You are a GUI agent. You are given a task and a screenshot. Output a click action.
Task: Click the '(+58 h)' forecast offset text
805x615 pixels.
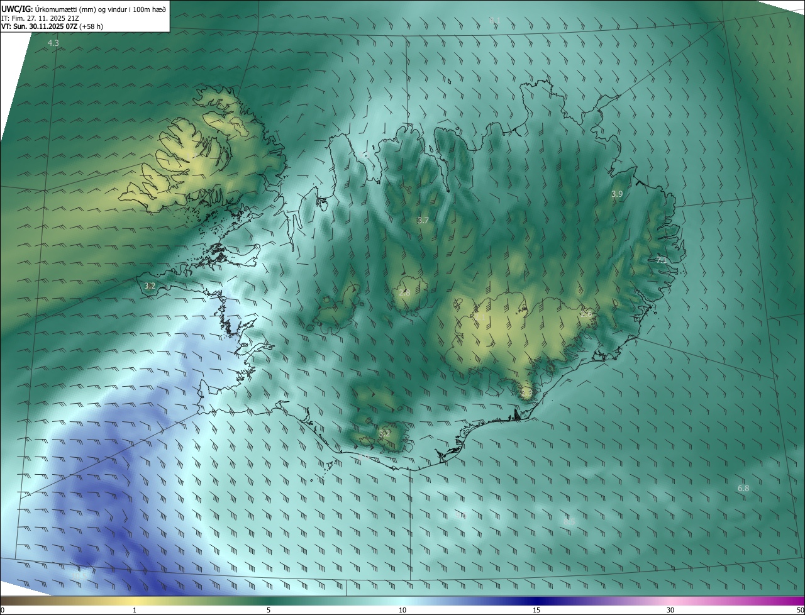coord(91,26)
